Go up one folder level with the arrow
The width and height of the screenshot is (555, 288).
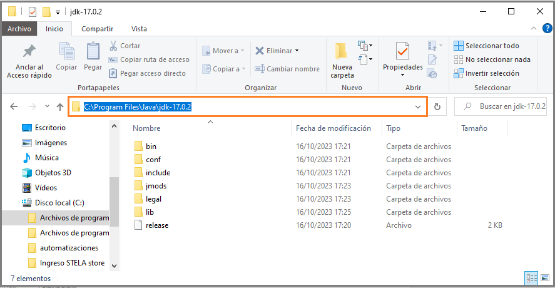pos(60,106)
